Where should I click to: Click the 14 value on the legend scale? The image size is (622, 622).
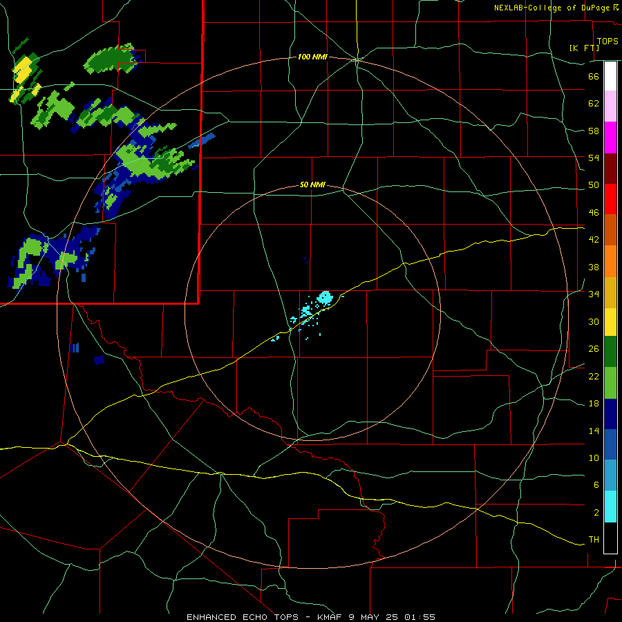(594, 431)
